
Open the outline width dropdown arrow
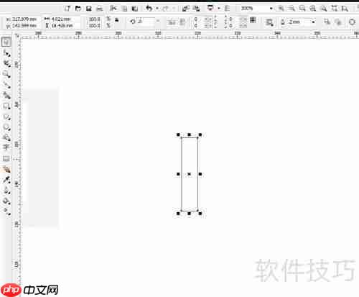tap(313, 22)
